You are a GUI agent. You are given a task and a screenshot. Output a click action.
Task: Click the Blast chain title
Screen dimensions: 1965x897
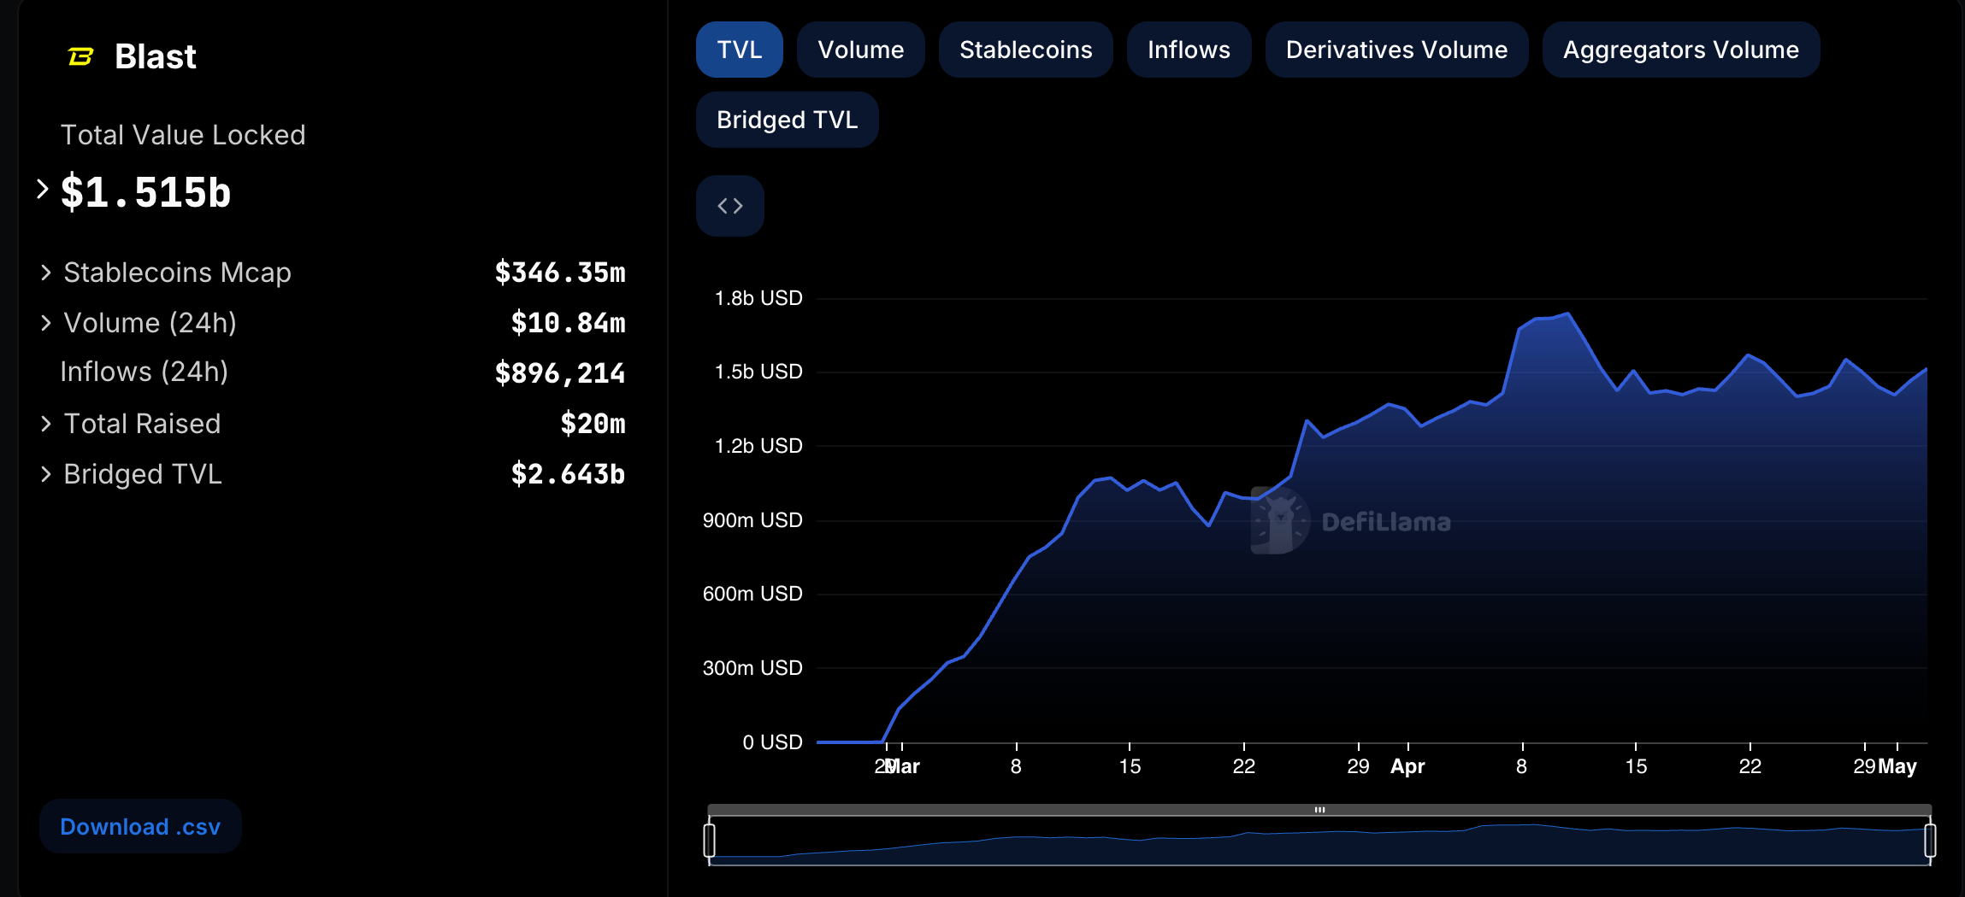156,56
